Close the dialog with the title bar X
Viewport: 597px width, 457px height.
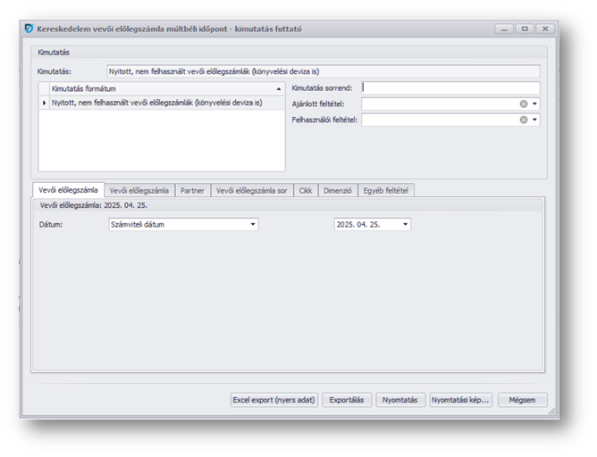(x=544, y=29)
